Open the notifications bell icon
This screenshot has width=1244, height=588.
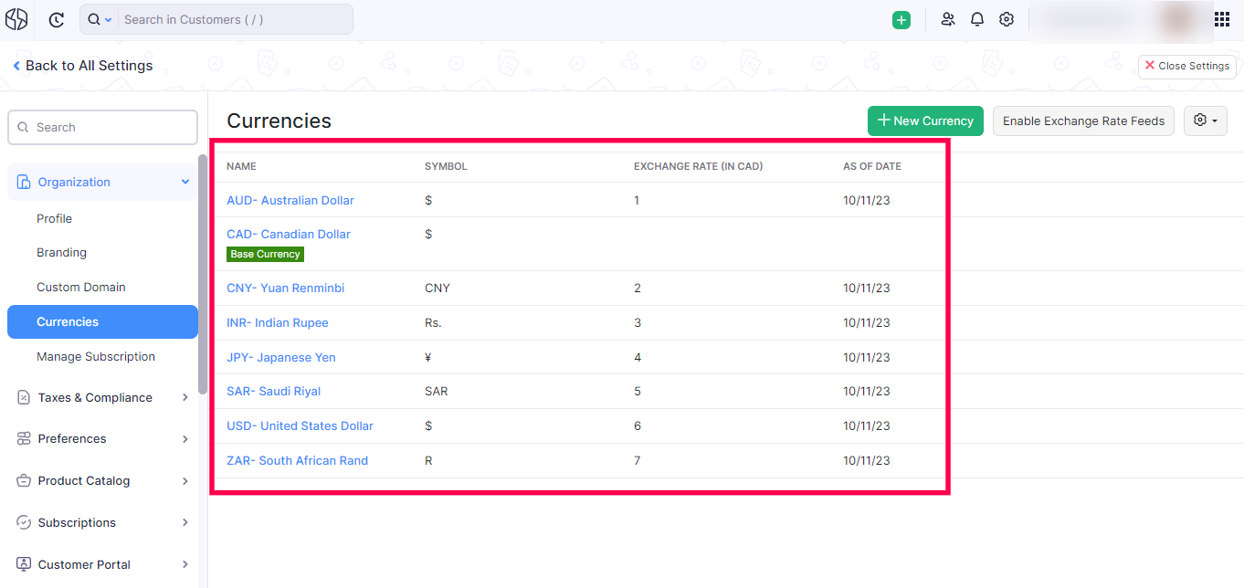tap(977, 19)
